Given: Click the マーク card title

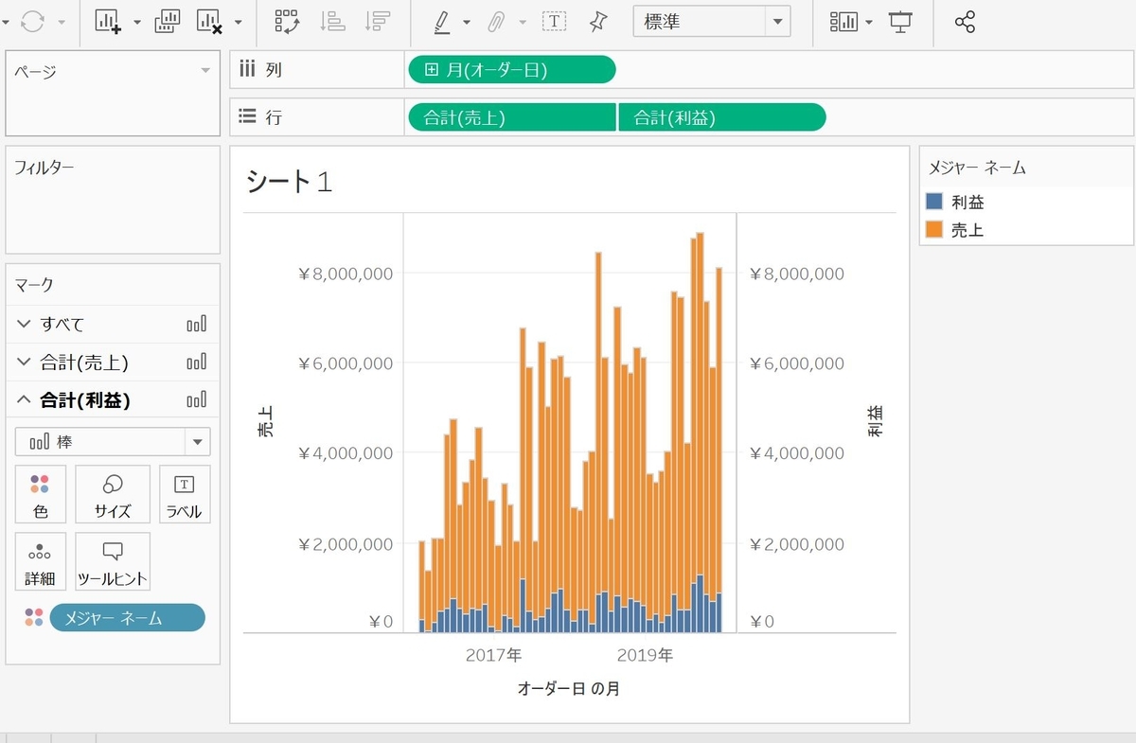Looking at the screenshot, I should click(x=33, y=284).
